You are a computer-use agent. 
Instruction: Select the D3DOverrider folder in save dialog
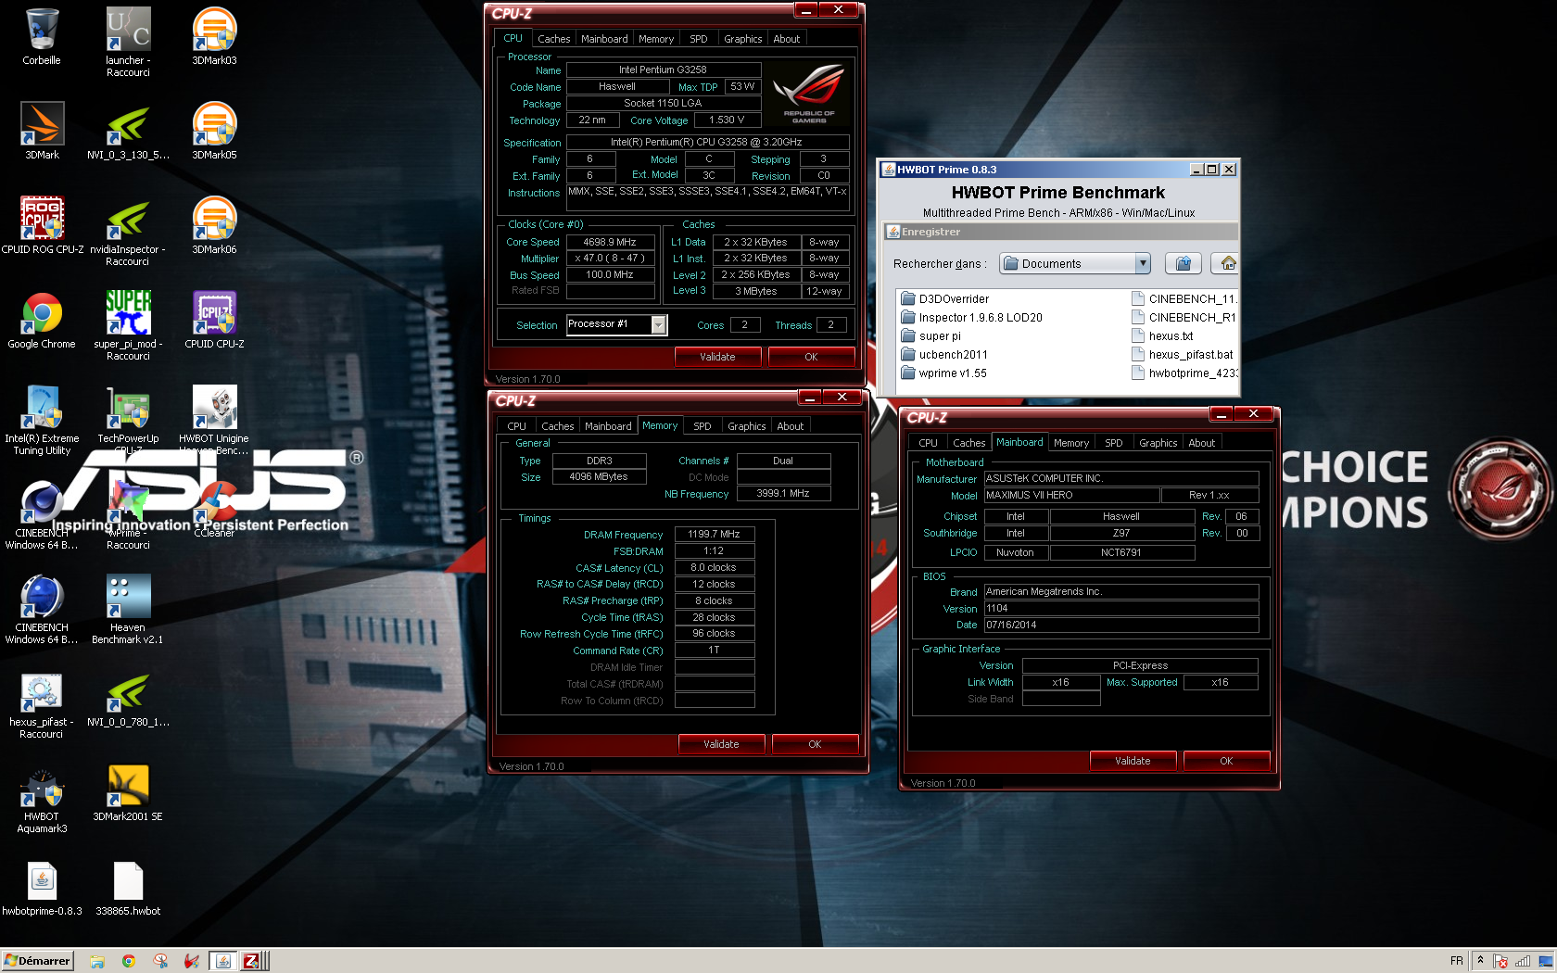coord(945,298)
